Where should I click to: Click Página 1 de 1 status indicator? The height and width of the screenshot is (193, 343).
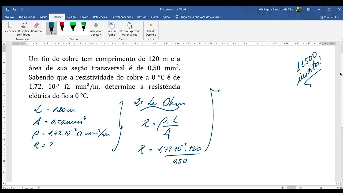point(10,188)
